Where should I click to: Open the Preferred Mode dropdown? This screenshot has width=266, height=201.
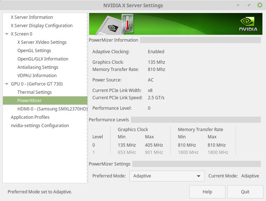[167, 176]
